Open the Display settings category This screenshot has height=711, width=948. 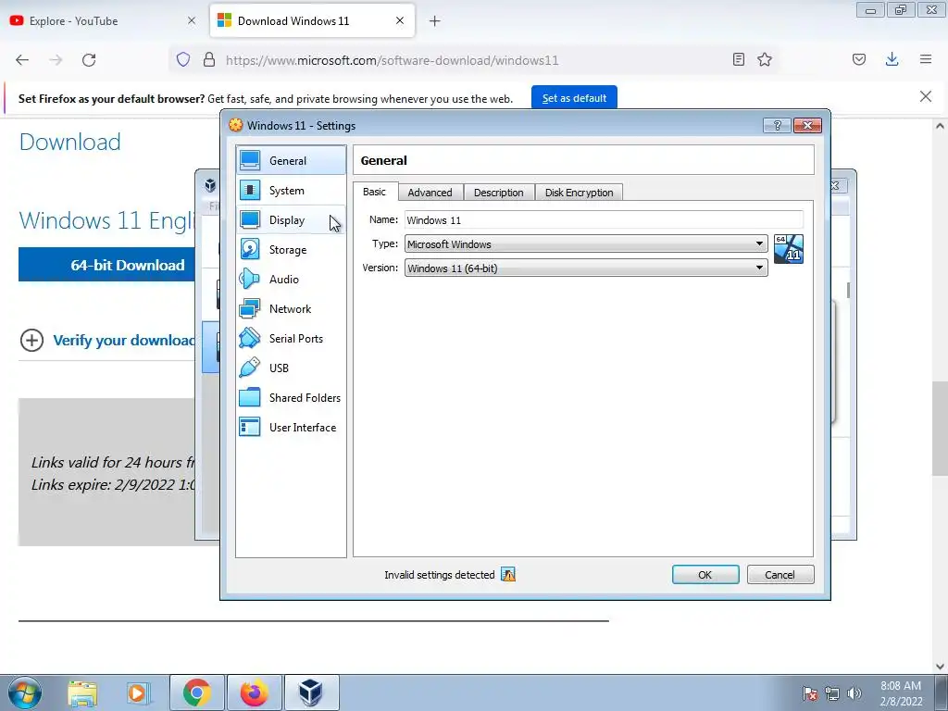291,220
